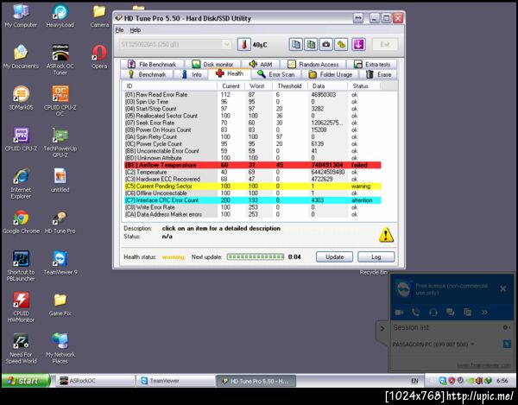This screenshot has height=405, width=518.
Task: Switch to the Extra tests tab
Action: (x=371, y=64)
